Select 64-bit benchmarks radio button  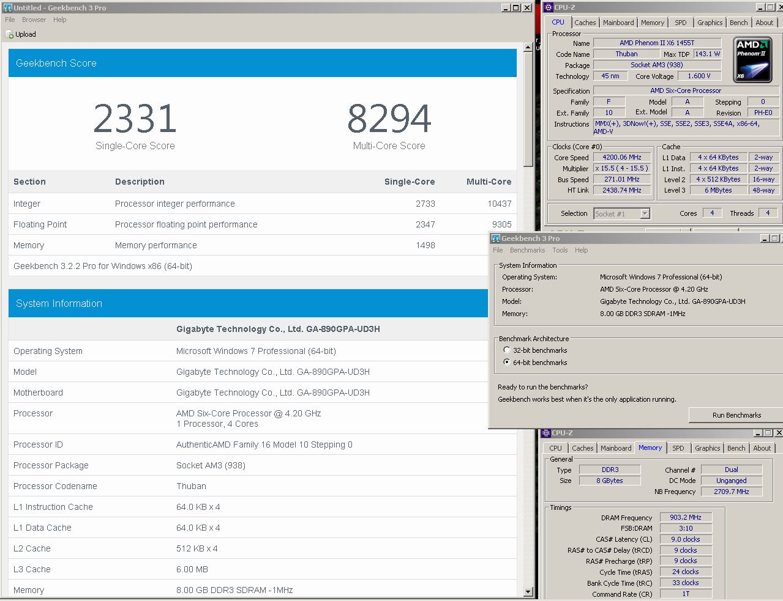tap(506, 363)
